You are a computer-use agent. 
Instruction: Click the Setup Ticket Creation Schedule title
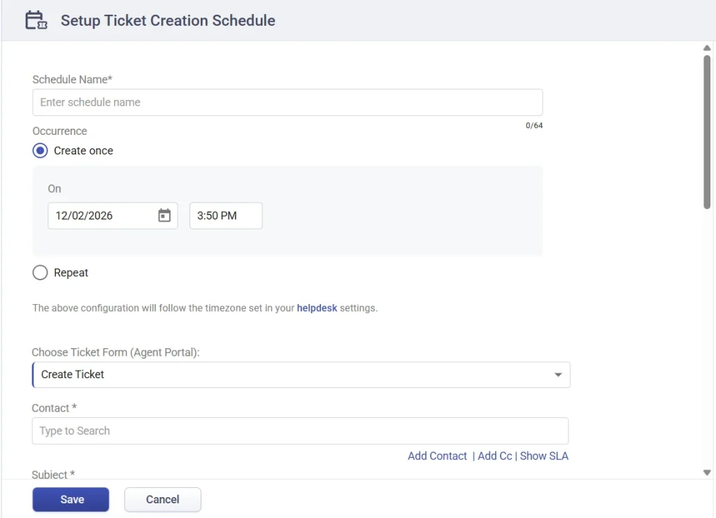coord(168,20)
